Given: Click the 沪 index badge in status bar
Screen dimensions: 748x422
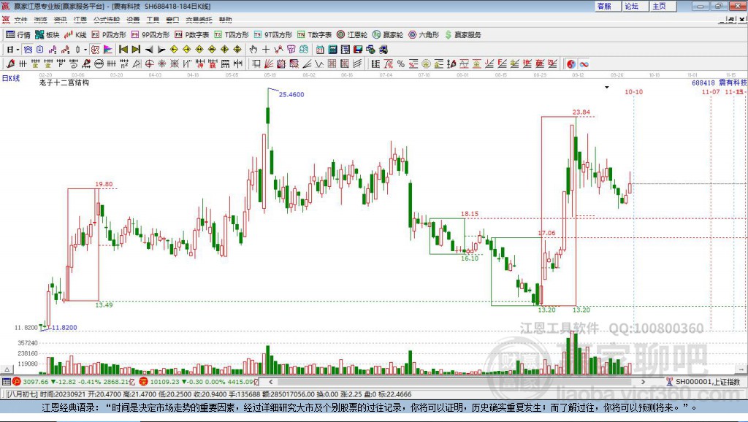Looking at the screenshot, I should coord(17,381).
